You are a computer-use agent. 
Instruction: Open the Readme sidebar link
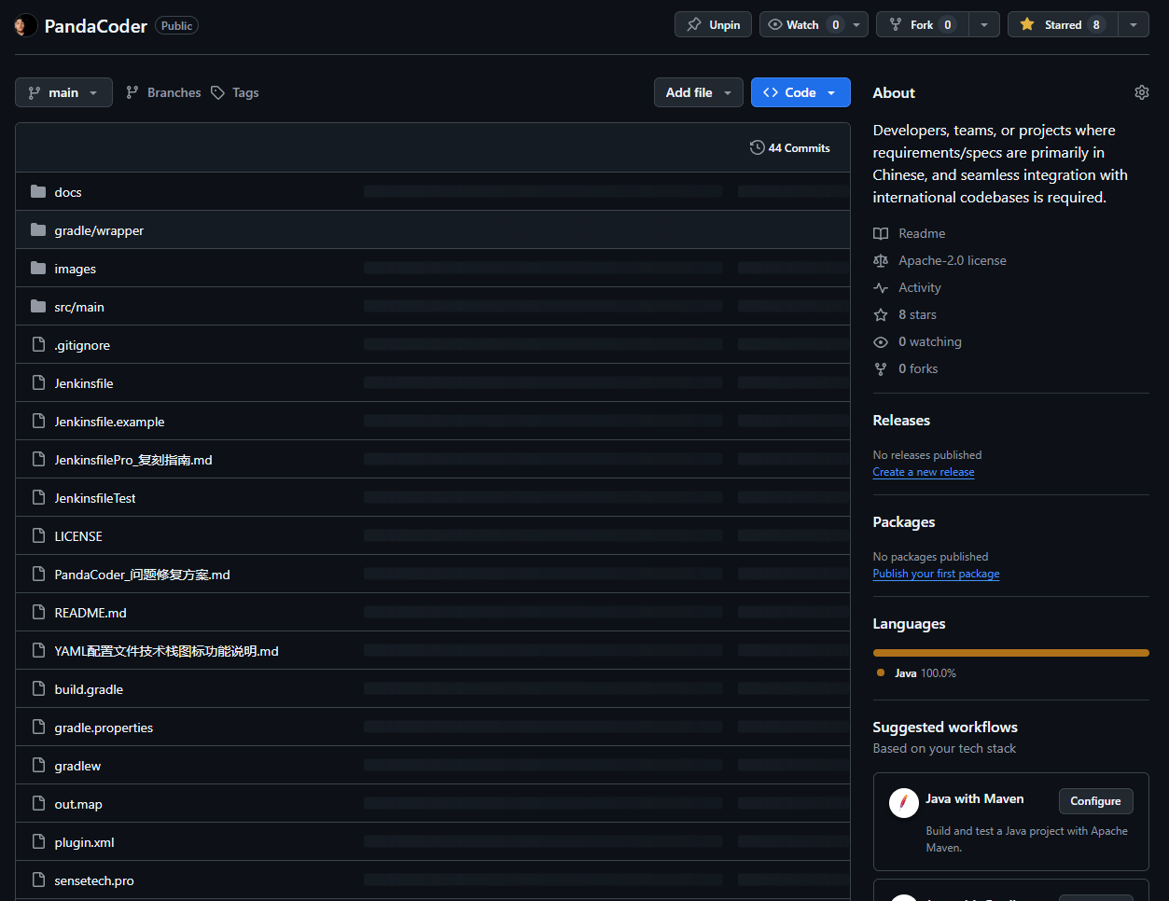click(922, 233)
